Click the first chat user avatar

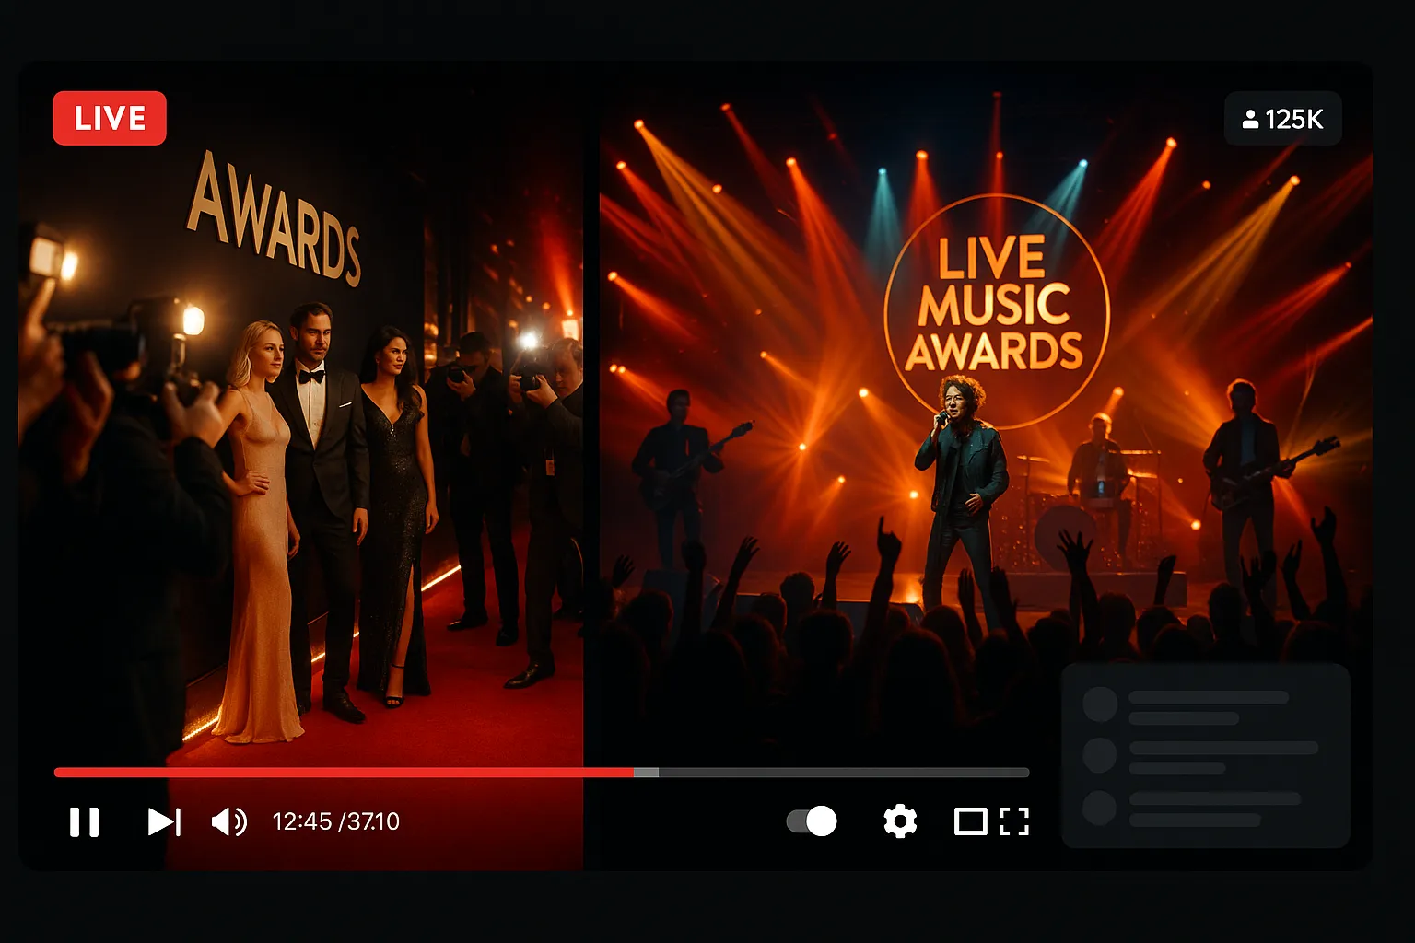tap(1099, 704)
